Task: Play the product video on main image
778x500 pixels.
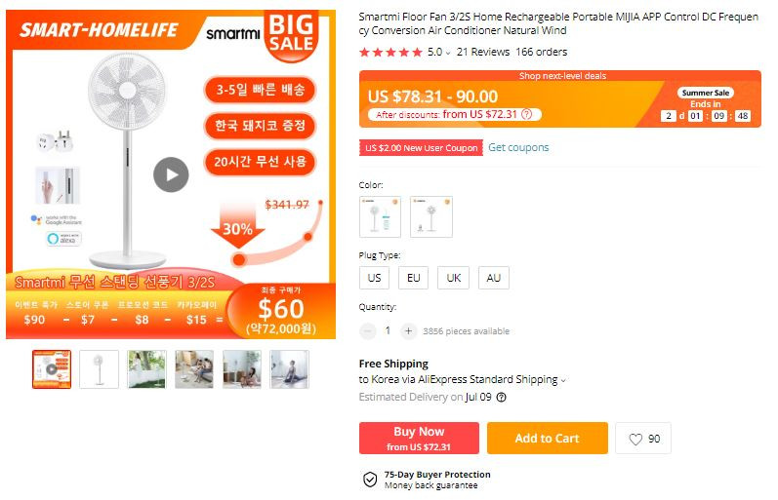Action: (x=171, y=174)
